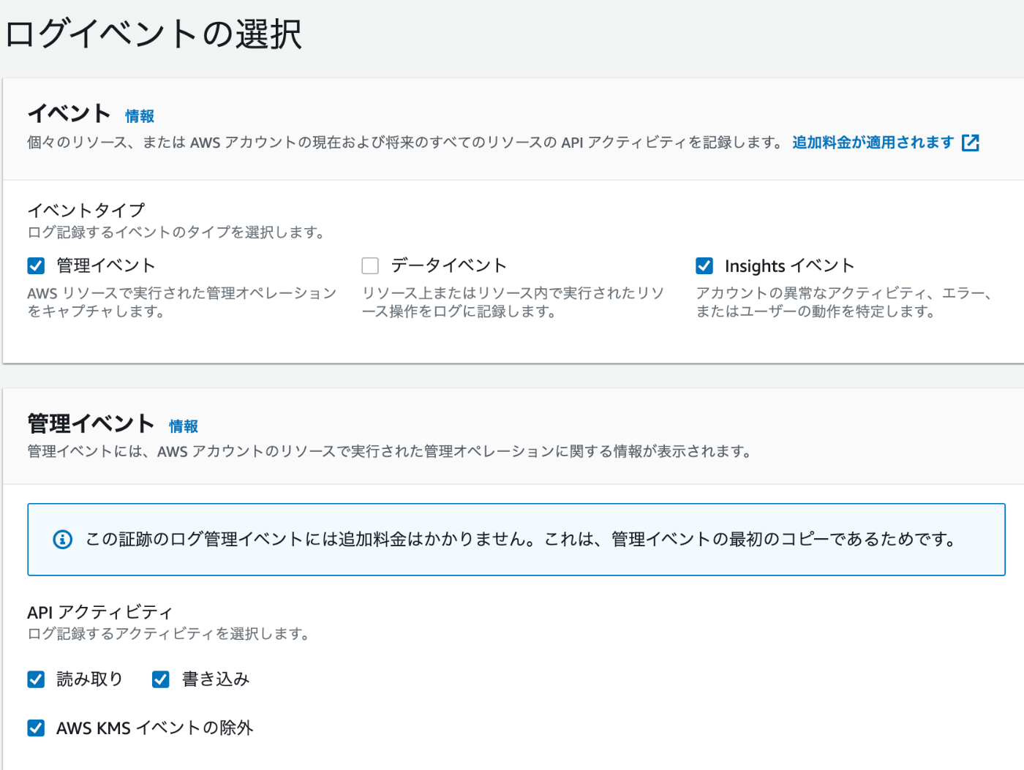Click the 管理イベント checkbox description text
This screenshot has height=770, width=1024.
(x=181, y=302)
